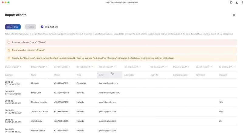Image resolution: width=243 pixels, height=135 pixels.
Task: Click email caroline.zv@yandex.ru
Action: click(110, 93)
